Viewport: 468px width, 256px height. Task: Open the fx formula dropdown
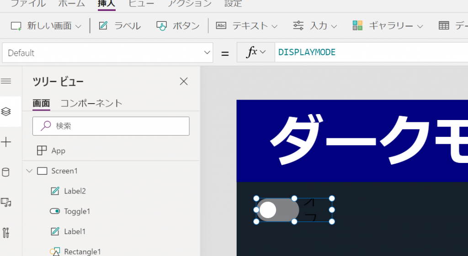pyautogui.click(x=256, y=52)
